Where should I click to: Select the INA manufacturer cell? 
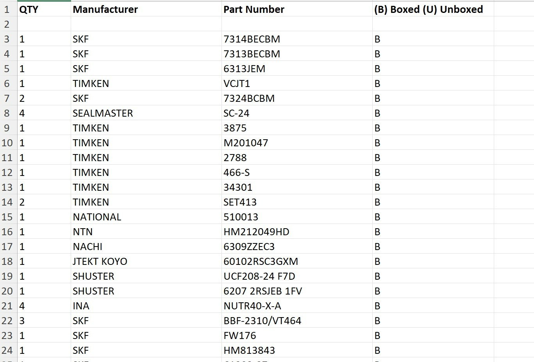click(x=146, y=306)
